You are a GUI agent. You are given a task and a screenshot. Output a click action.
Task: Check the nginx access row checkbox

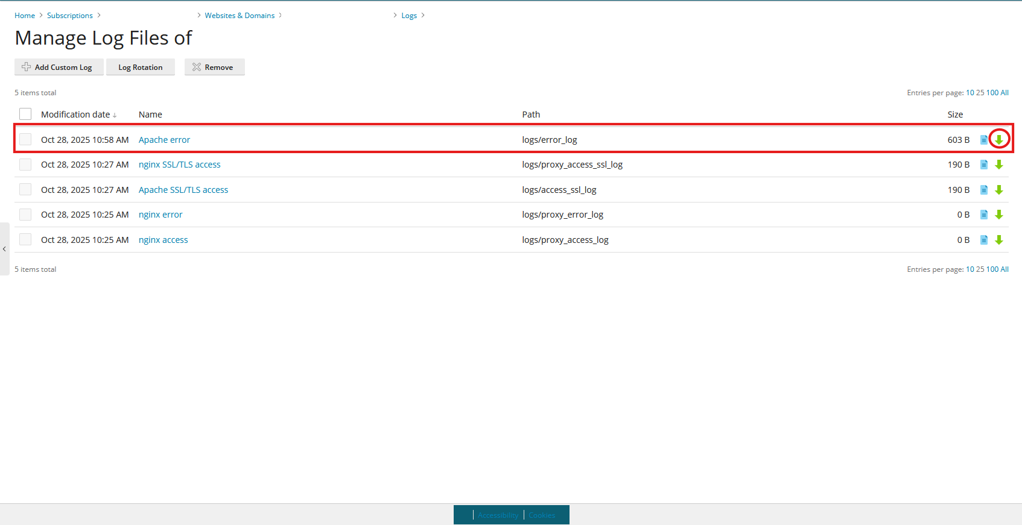[x=25, y=239]
